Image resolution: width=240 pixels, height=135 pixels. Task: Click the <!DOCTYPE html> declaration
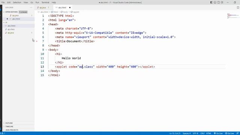pyautogui.click(x=61, y=16)
